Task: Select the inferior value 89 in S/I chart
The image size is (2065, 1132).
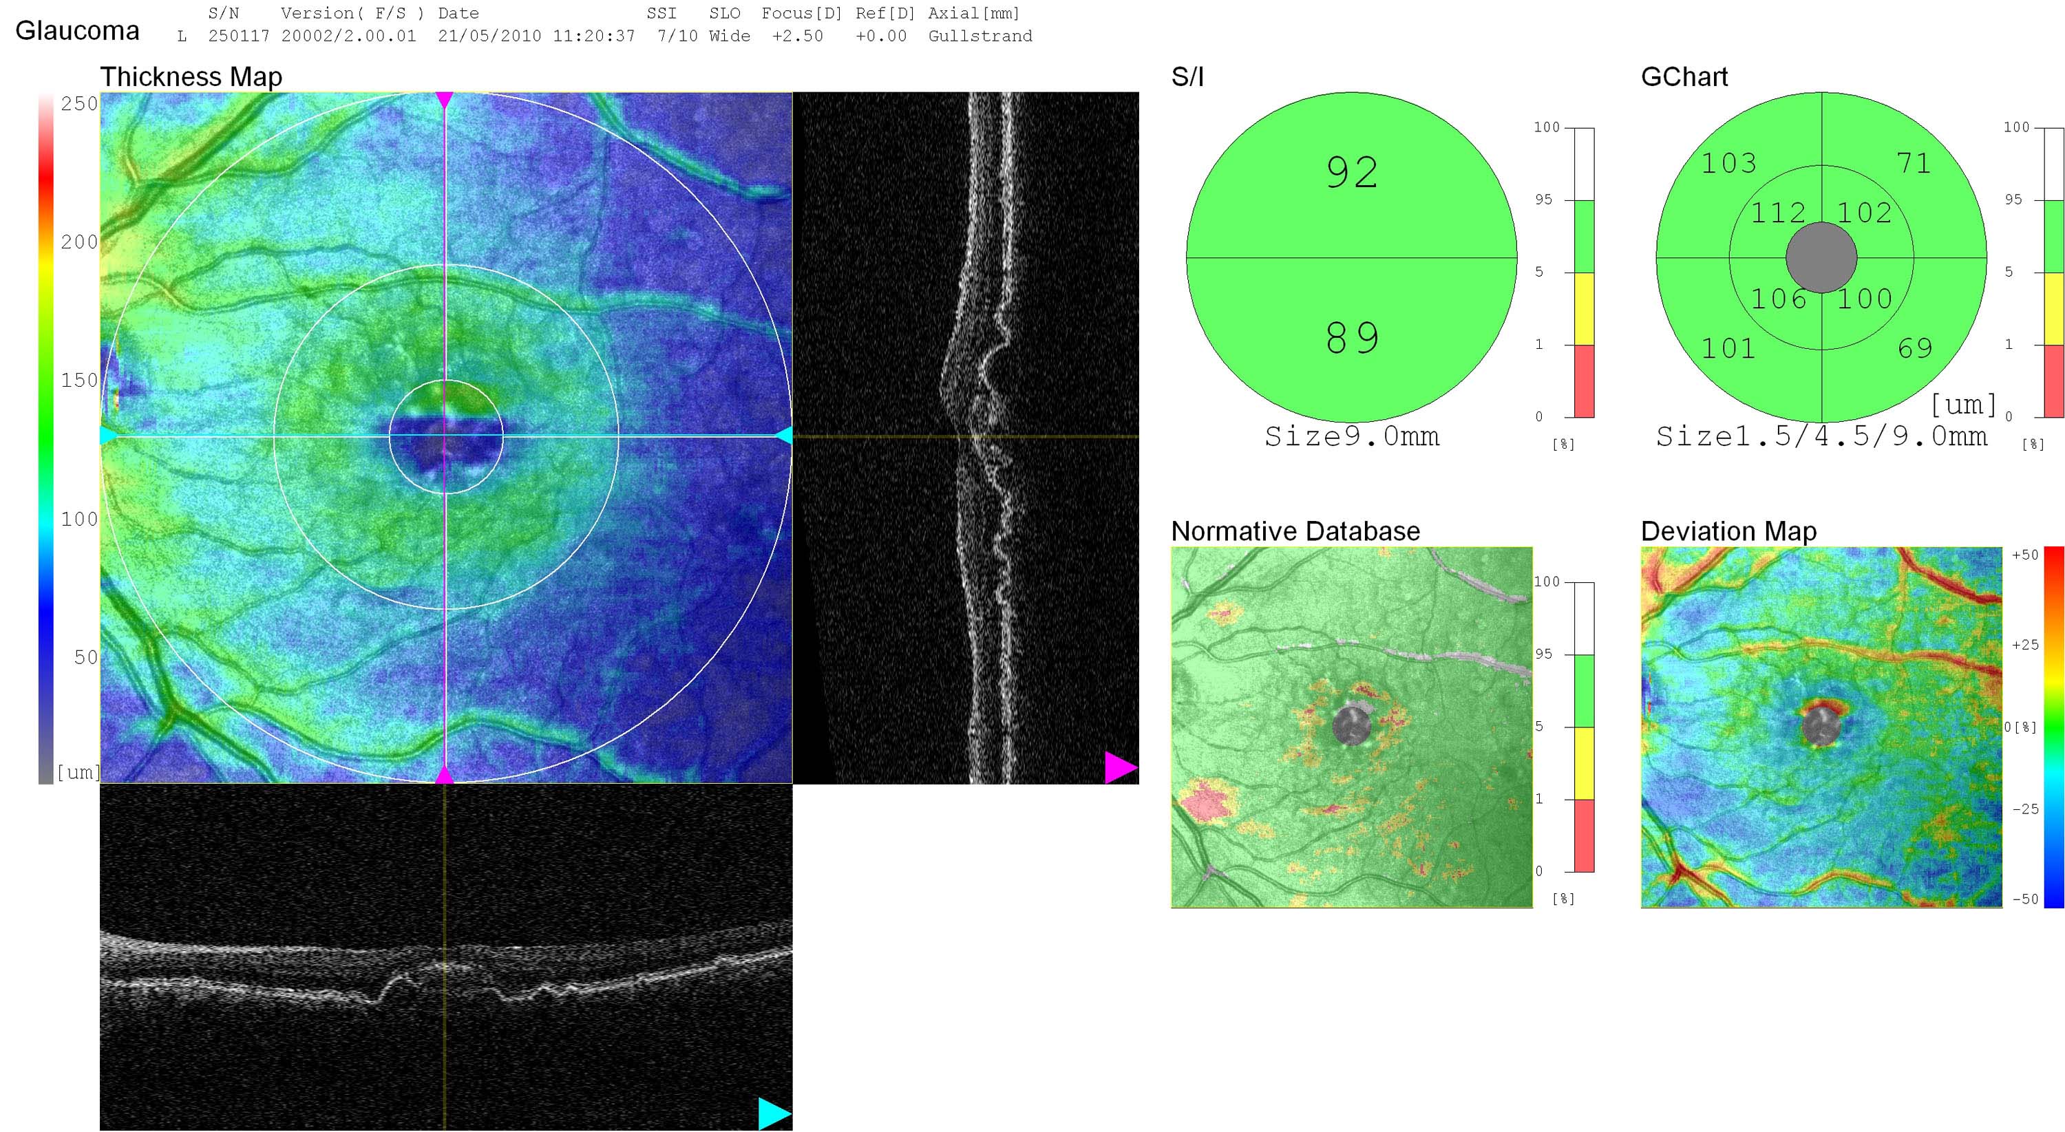Action: click(1352, 337)
